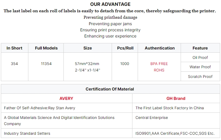The image size is (221, 140).
Task: Click the GH Brand red heading
Action: click(176, 98)
